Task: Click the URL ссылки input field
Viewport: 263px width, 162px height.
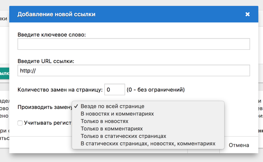Action: (134, 70)
